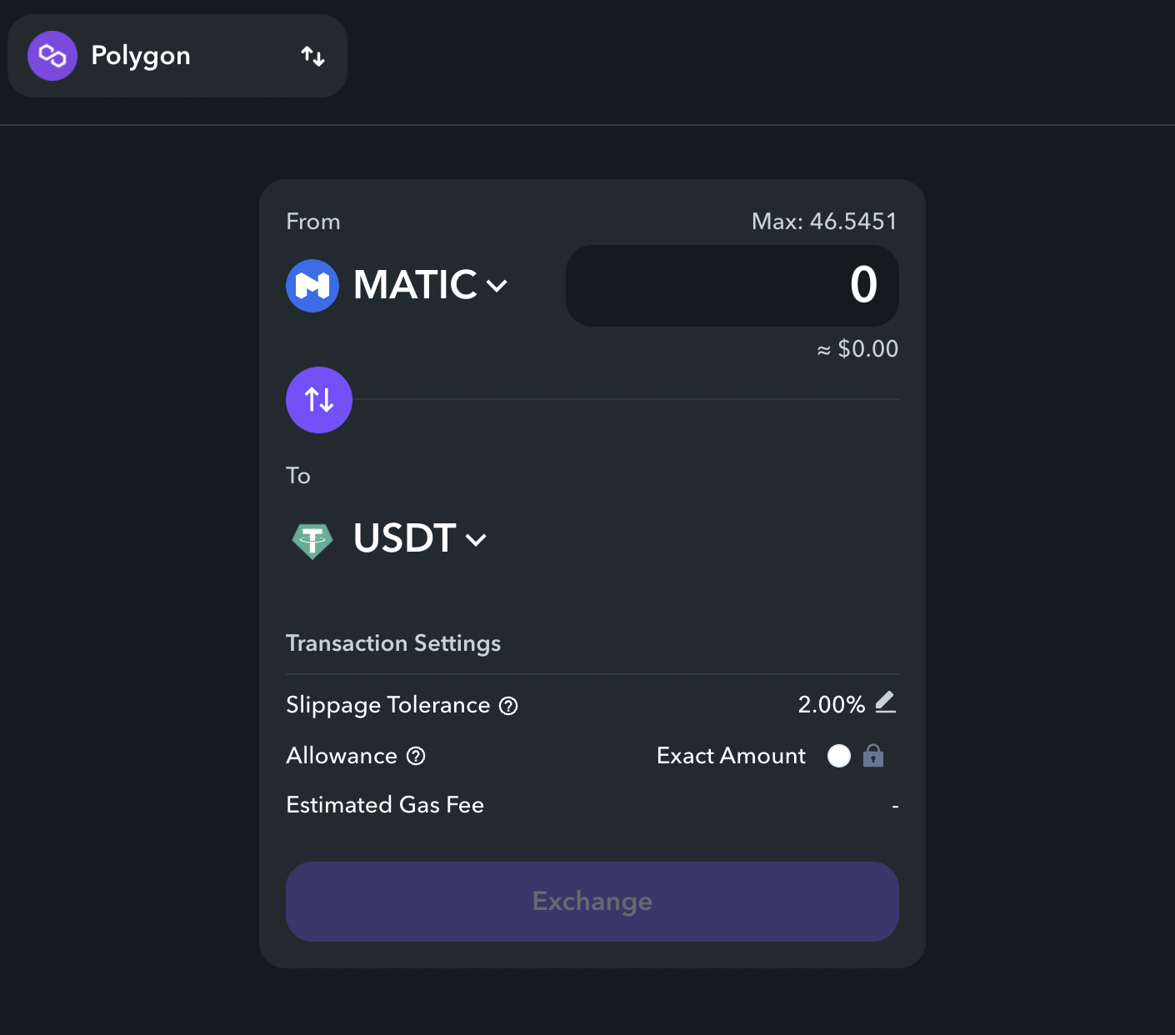The height and width of the screenshot is (1035, 1175).
Task: Select the USDT token name
Action: point(404,538)
